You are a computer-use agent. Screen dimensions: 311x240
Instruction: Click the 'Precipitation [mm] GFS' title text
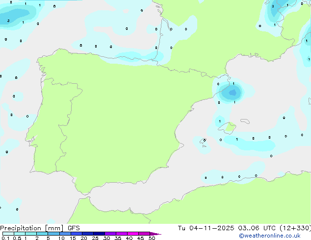tap(40, 228)
